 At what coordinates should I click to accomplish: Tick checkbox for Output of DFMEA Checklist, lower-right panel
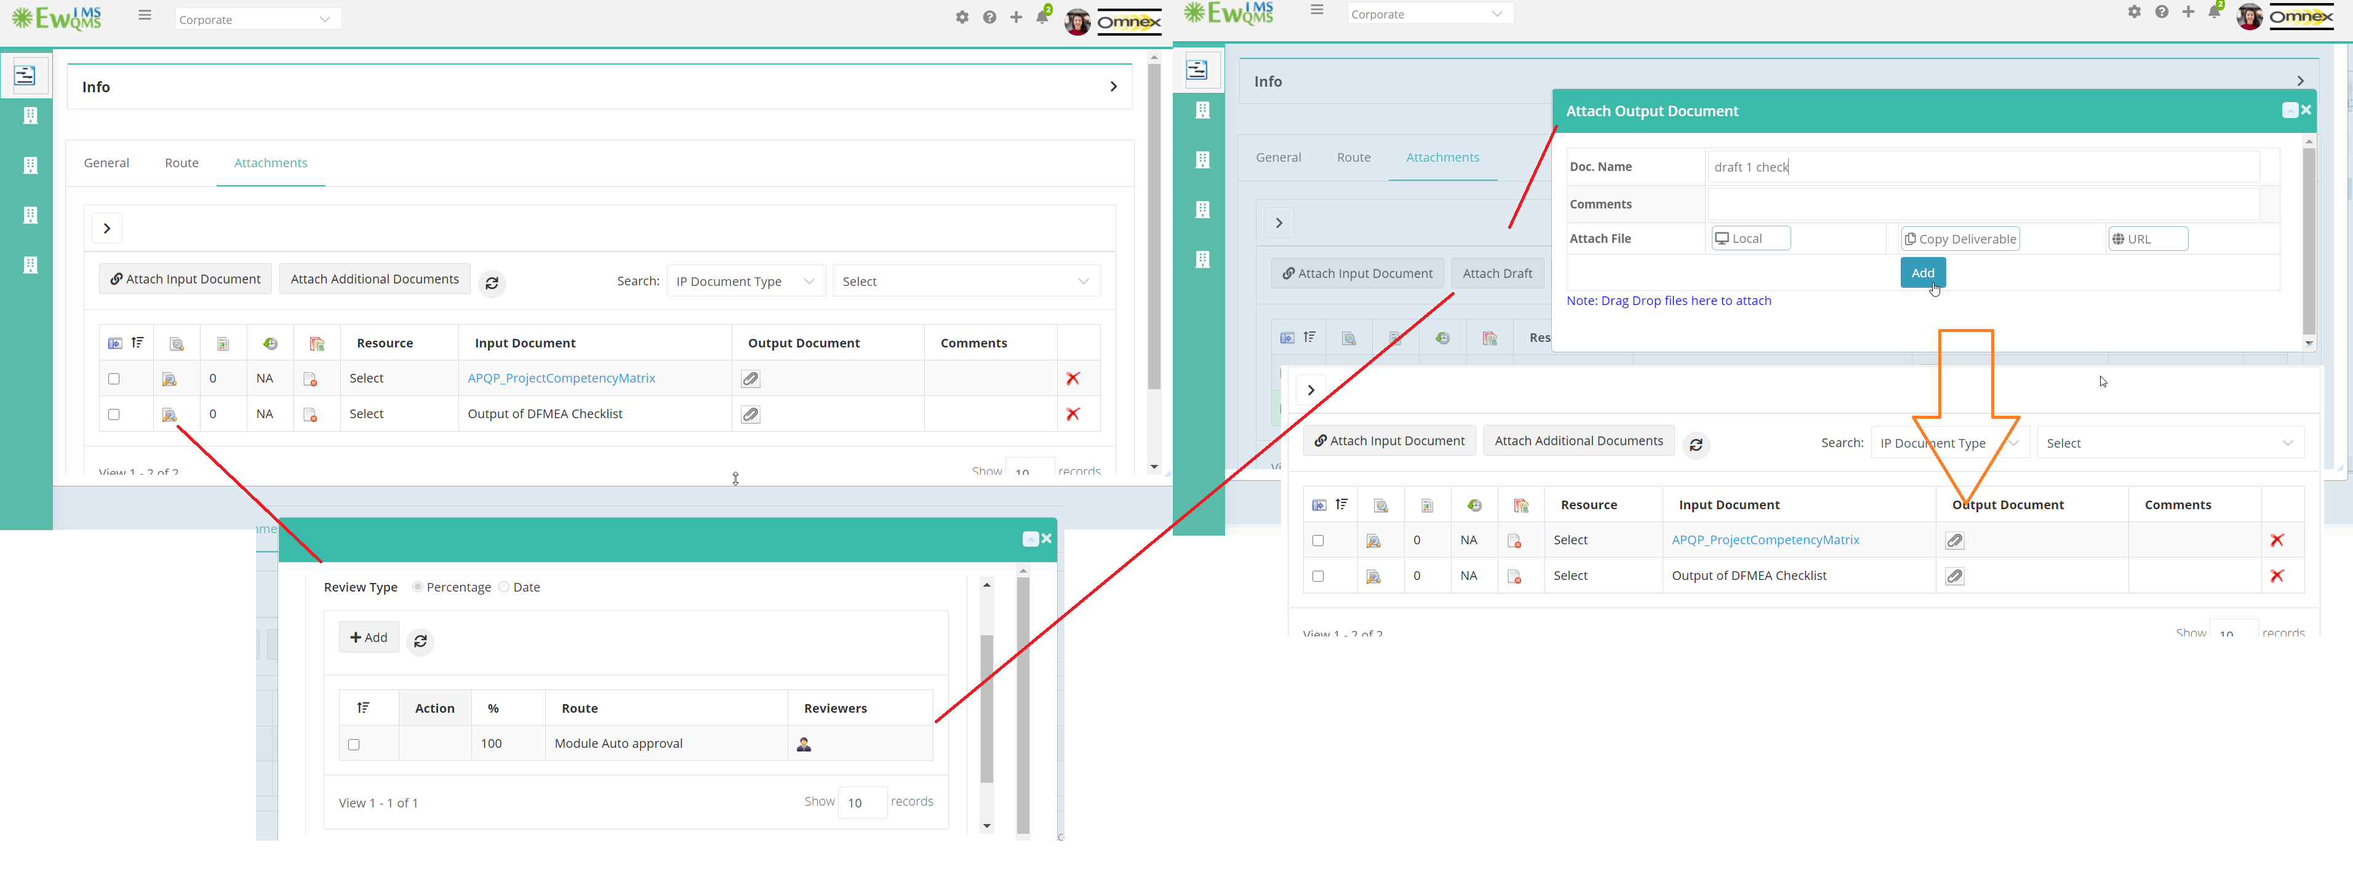1318,576
